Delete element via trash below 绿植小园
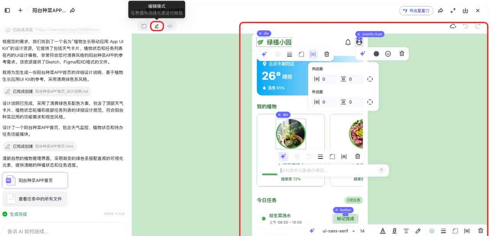490x236 pixels. (327, 54)
